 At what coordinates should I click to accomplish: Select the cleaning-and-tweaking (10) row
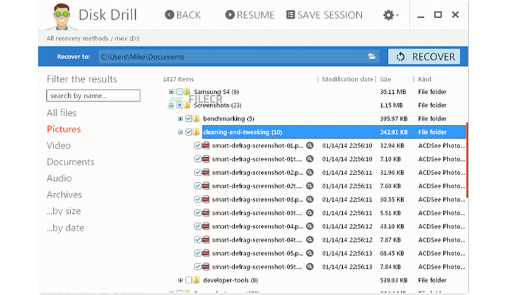tap(334, 132)
